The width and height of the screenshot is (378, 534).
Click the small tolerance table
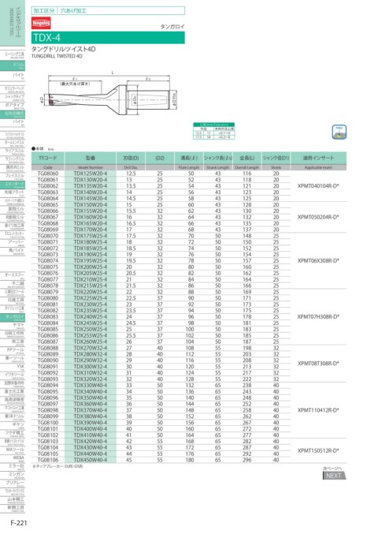[214, 131]
